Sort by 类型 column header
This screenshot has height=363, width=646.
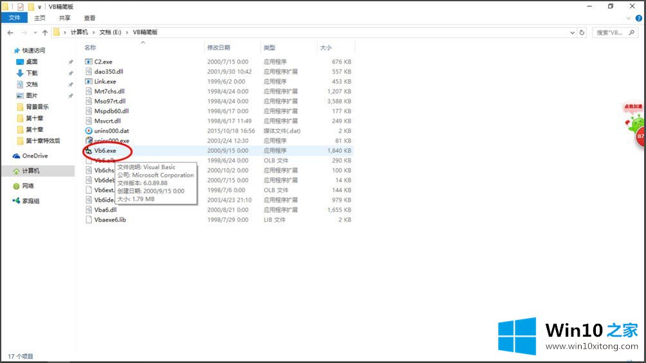269,48
